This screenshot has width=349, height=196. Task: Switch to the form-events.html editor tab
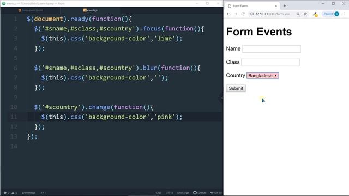tap(31, 10)
